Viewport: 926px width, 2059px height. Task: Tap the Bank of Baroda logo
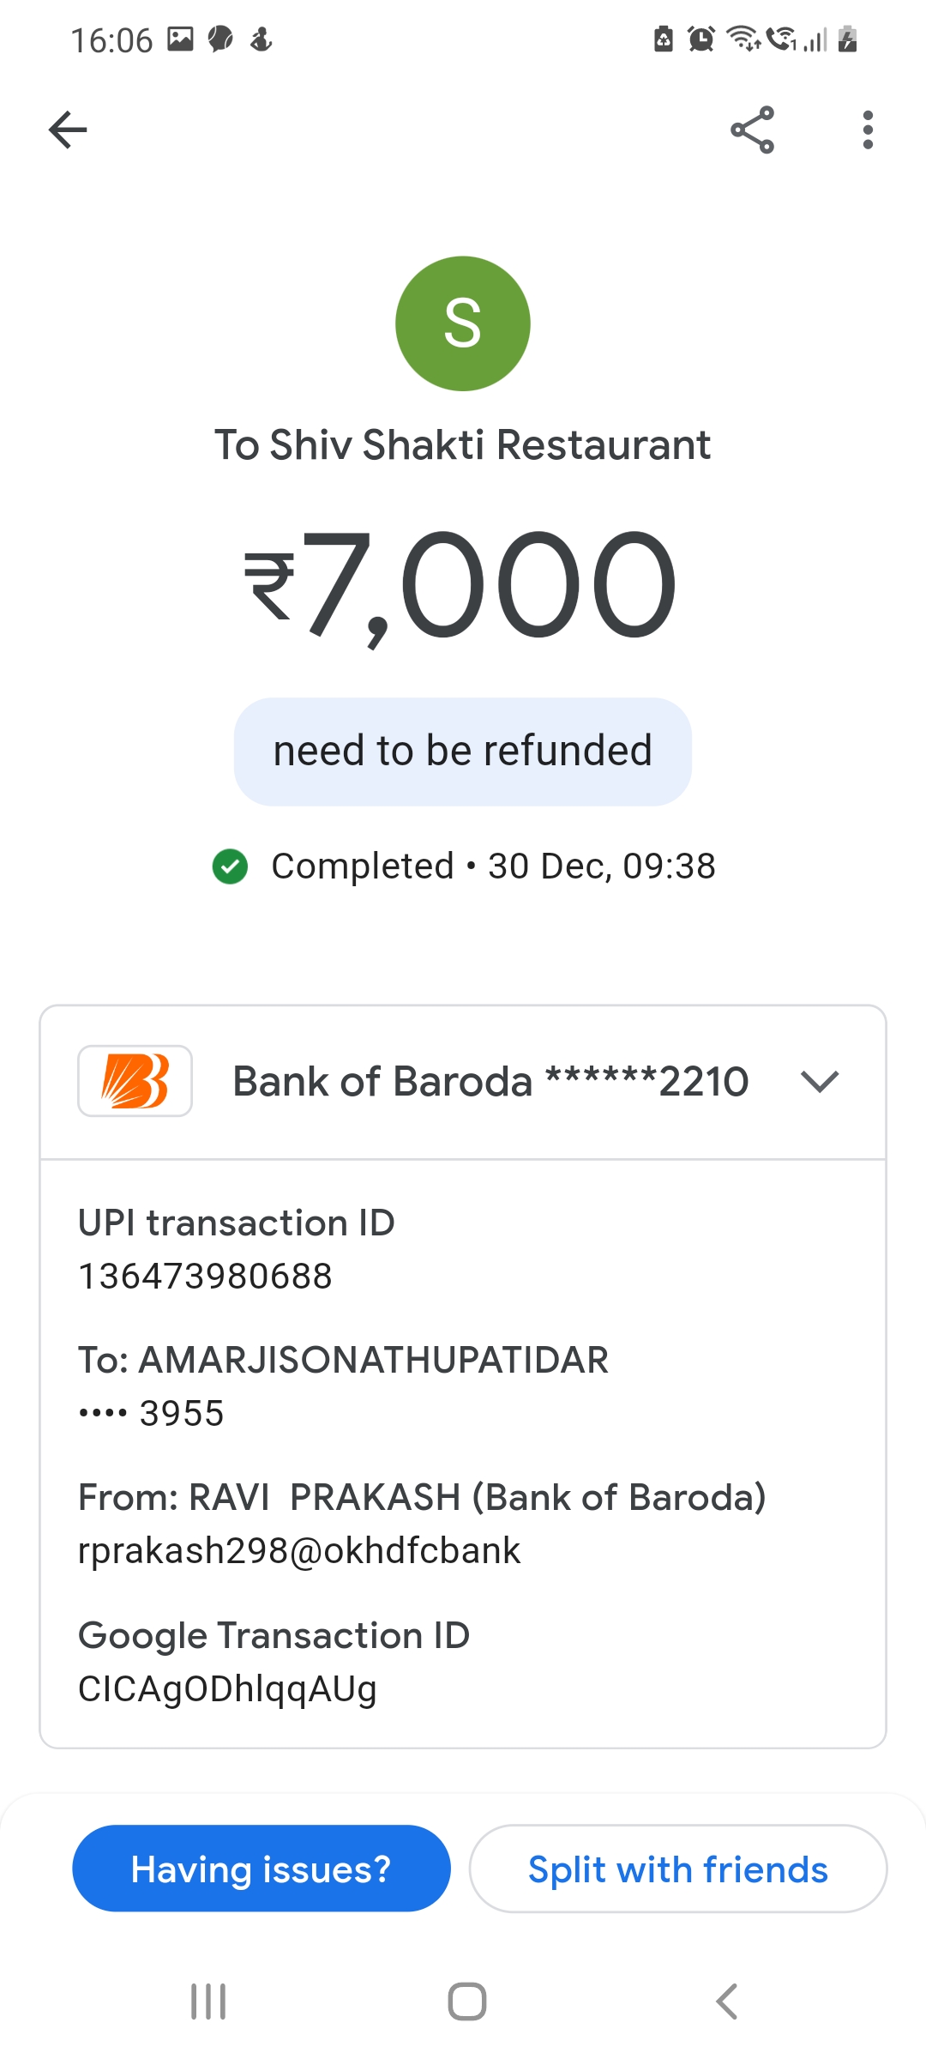pos(135,1081)
